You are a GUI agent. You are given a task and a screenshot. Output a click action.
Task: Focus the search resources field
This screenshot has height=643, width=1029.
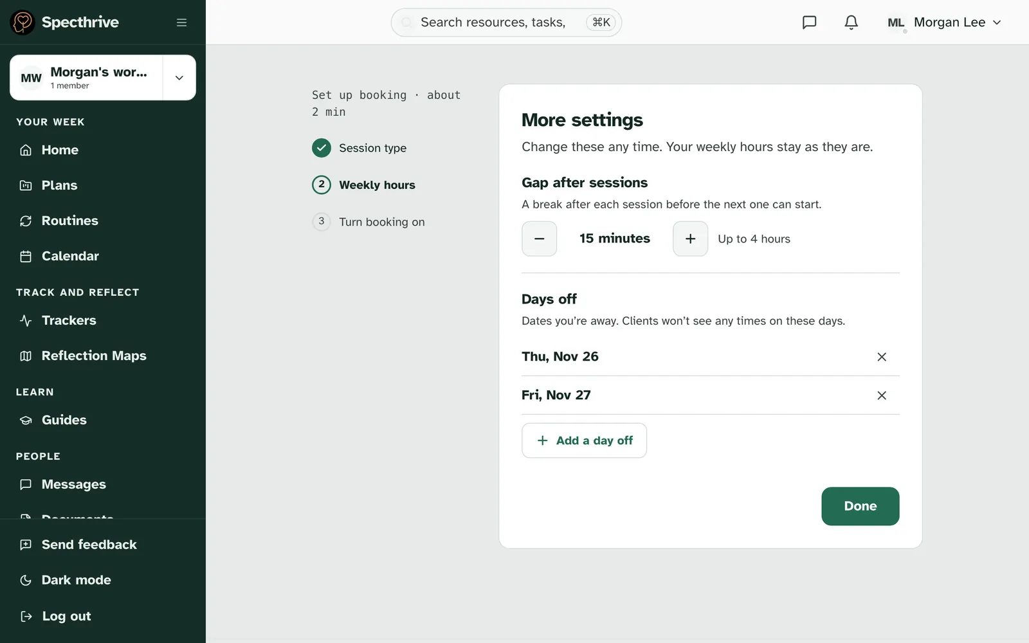click(506, 23)
